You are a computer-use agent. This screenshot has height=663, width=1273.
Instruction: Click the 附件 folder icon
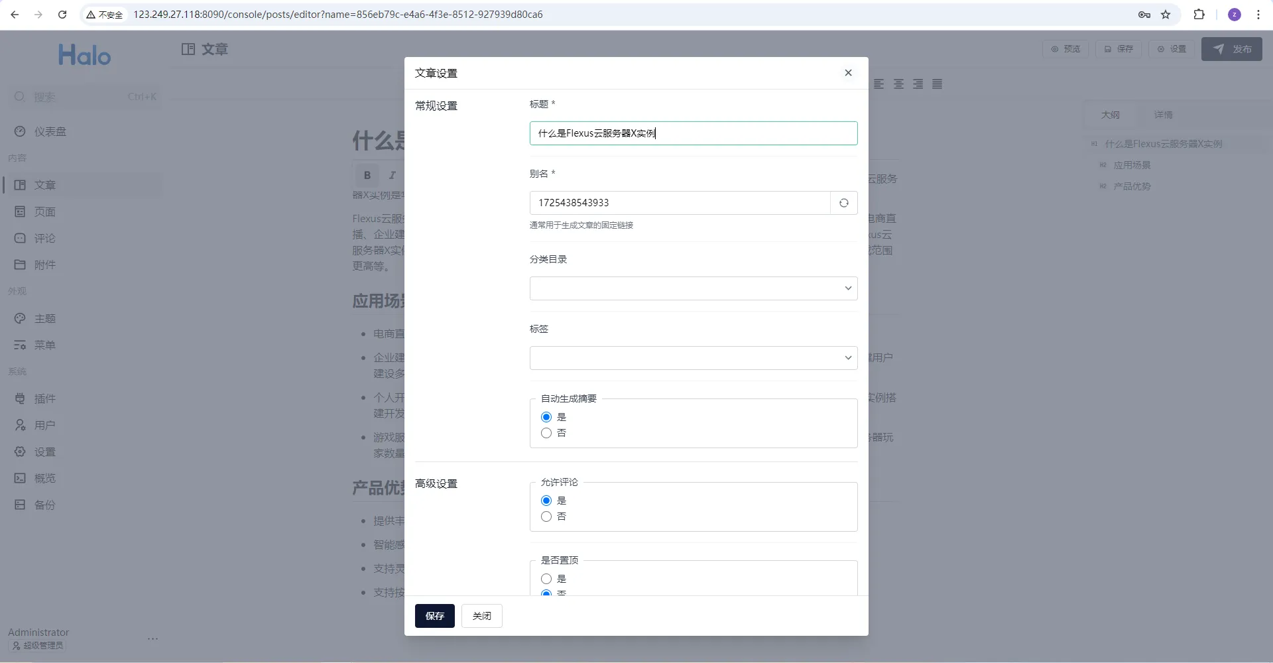pyautogui.click(x=20, y=265)
